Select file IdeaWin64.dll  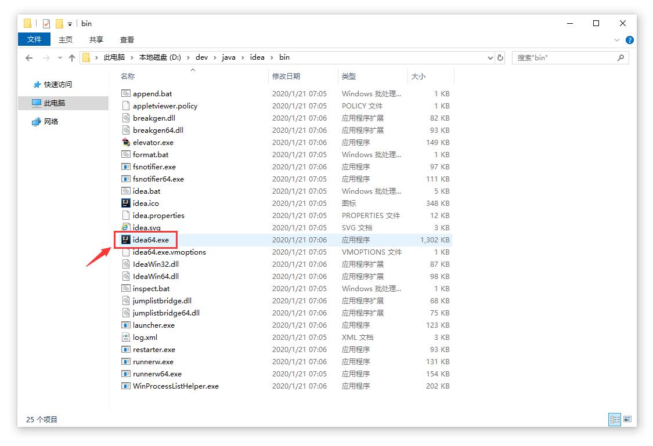(x=156, y=276)
